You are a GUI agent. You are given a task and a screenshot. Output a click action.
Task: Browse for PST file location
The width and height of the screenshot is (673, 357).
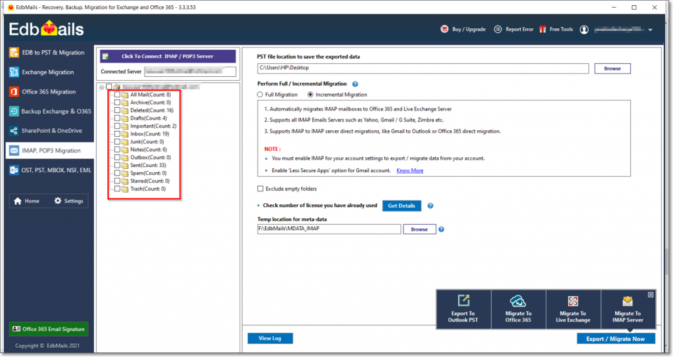click(613, 69)
